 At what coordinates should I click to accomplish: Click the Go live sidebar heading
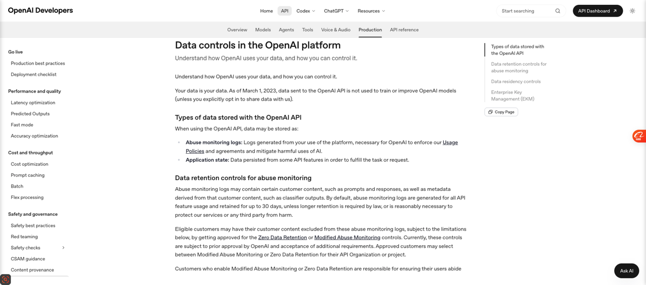(x=16, y=52)
